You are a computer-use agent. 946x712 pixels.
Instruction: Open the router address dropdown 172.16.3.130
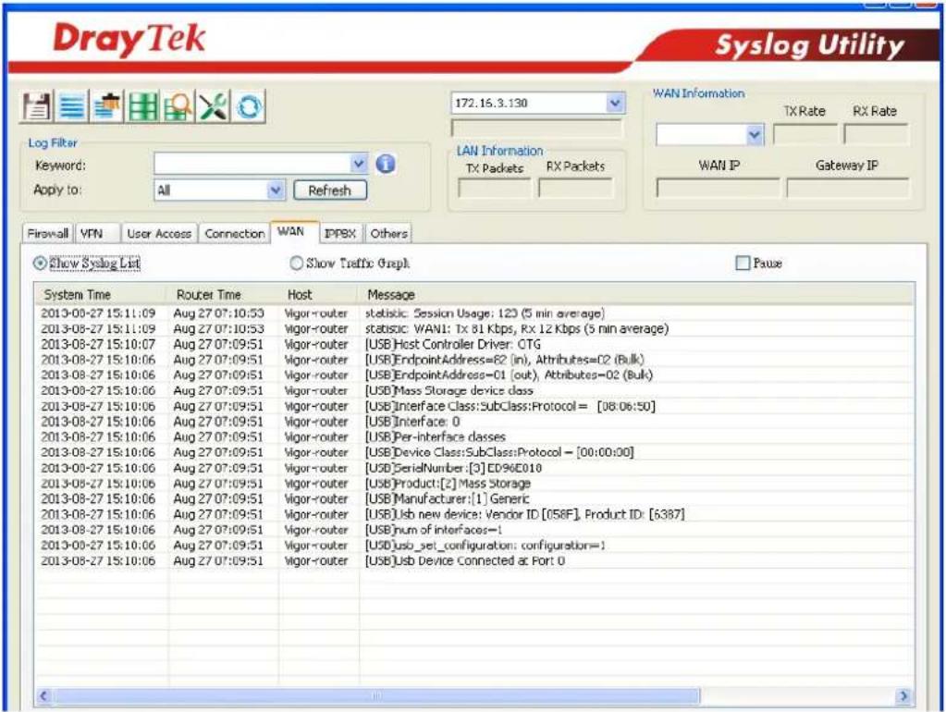614,103
